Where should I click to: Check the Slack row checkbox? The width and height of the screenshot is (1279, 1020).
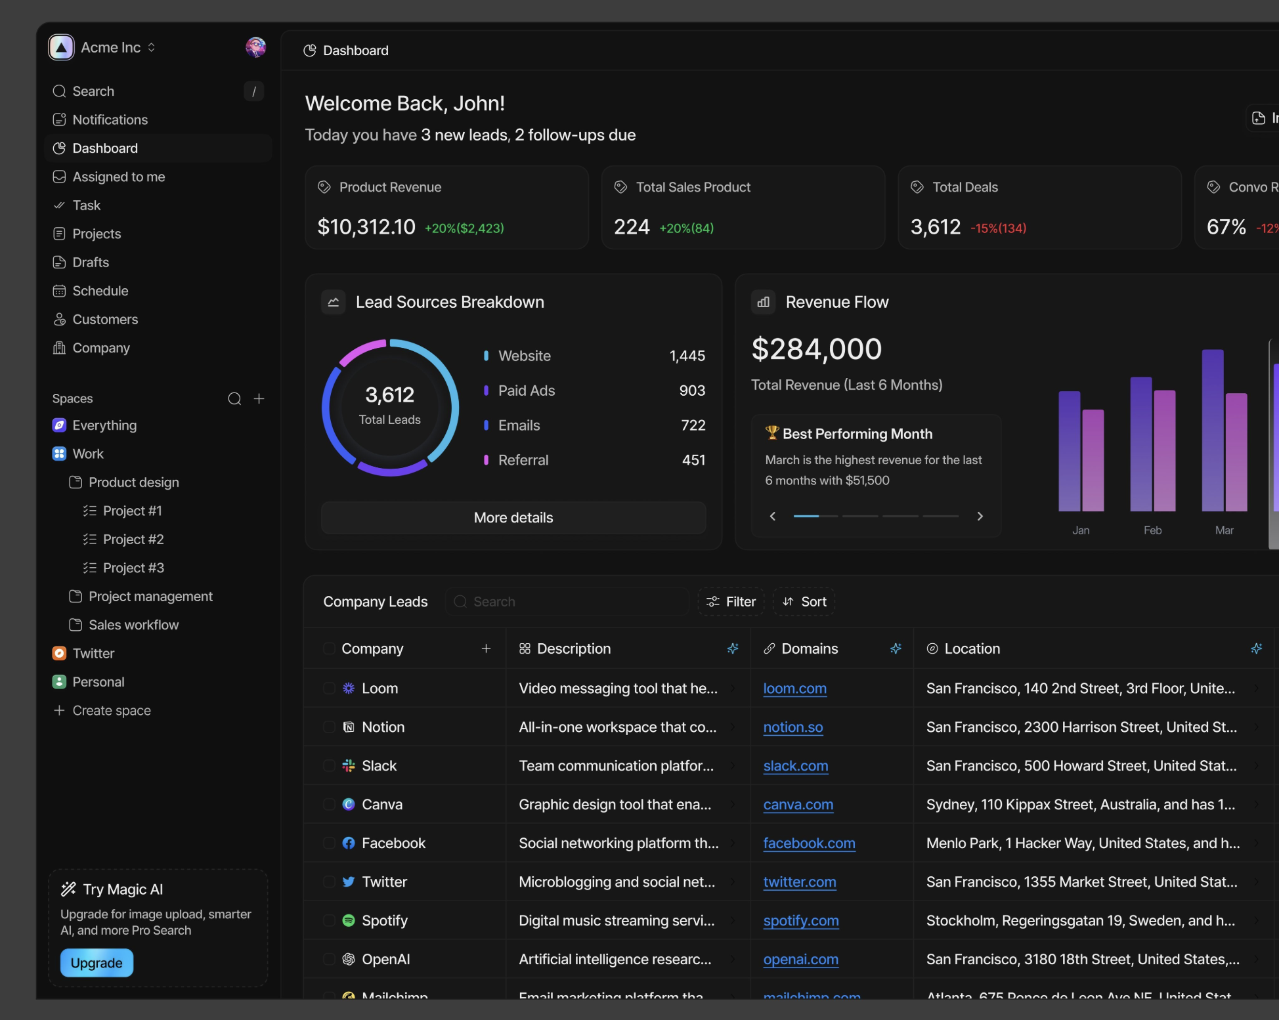pyautogui.click(x=329, y=765)
